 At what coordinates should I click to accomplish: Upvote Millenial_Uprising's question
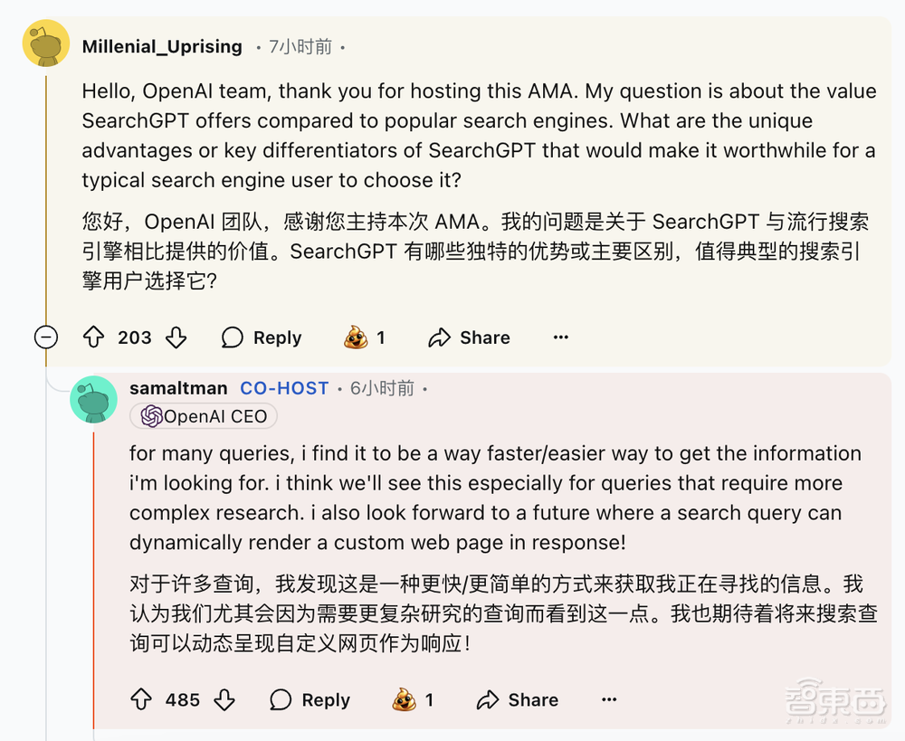click(x=93, y=337)
